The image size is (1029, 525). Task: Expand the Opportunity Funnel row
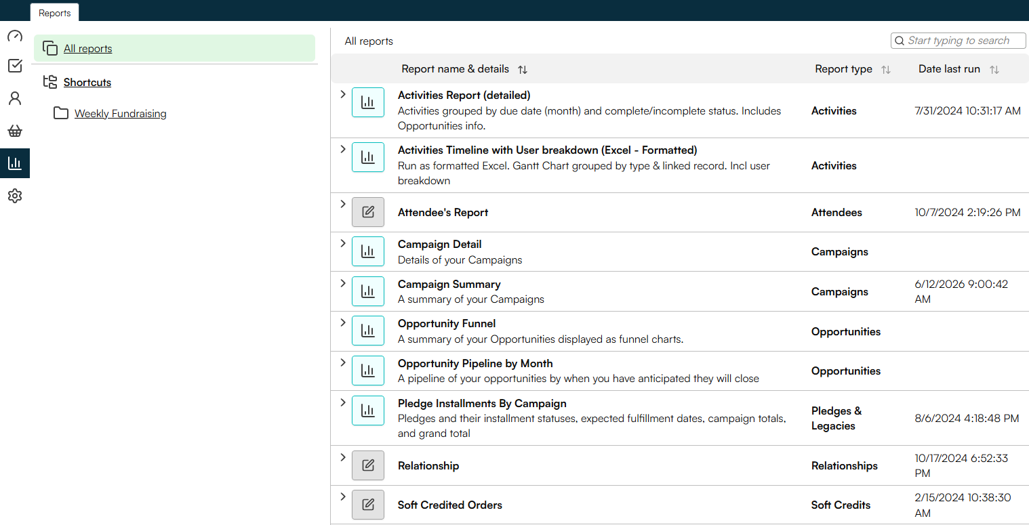click(x=342, y=322)
